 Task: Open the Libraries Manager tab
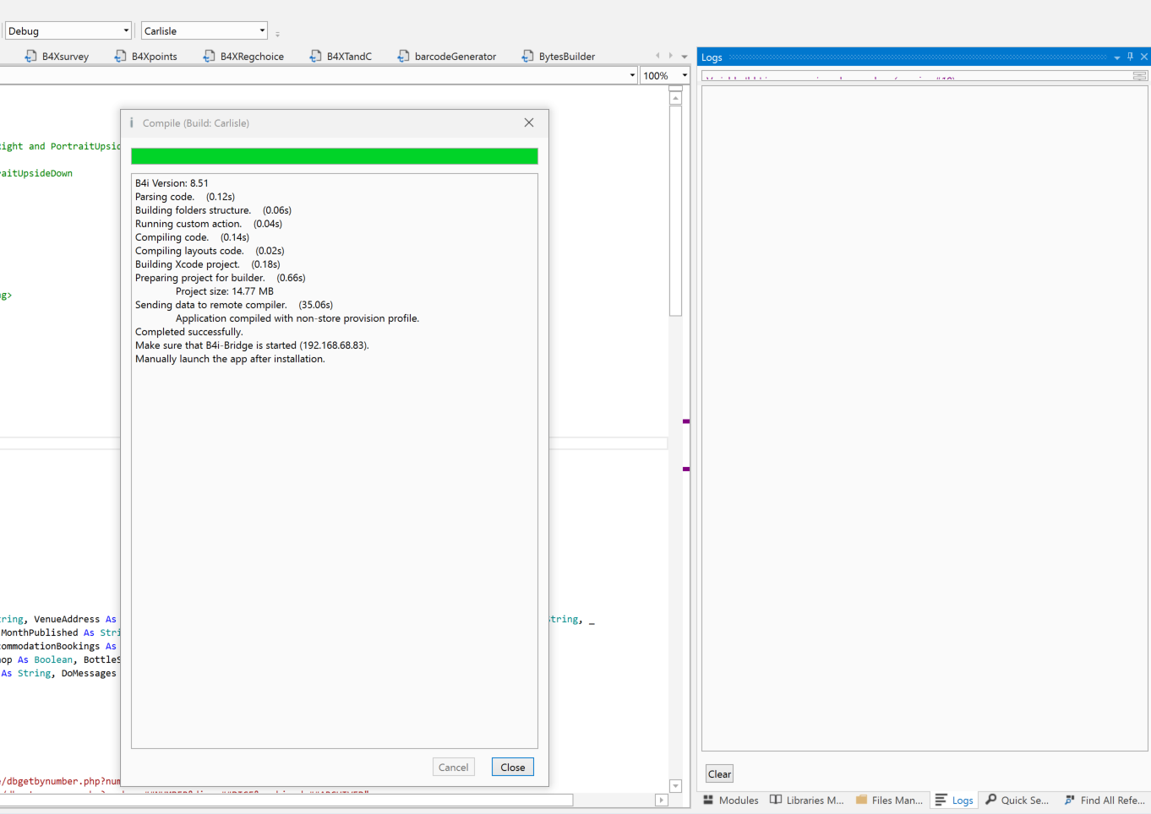pos(807,800)
